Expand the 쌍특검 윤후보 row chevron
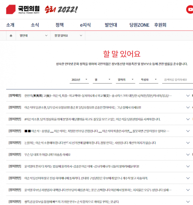The width and height of the screenshot is (193, 205). coord(188,202)
